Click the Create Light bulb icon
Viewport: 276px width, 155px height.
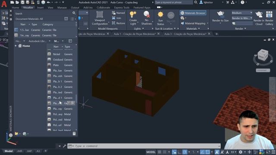tap(133, 14)
